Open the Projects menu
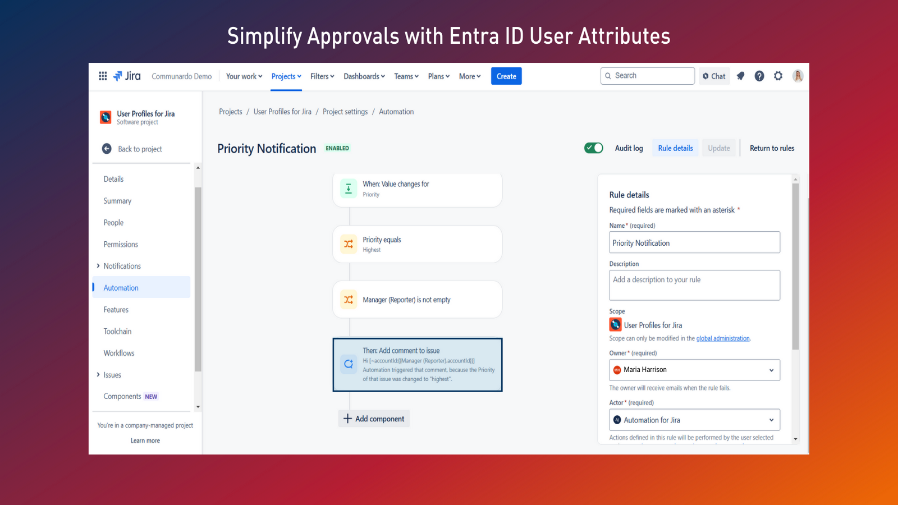898x505 pixels. (286, 76)
